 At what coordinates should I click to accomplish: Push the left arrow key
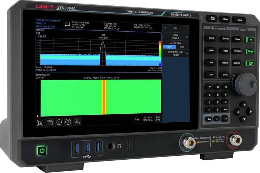pos(238,112)
